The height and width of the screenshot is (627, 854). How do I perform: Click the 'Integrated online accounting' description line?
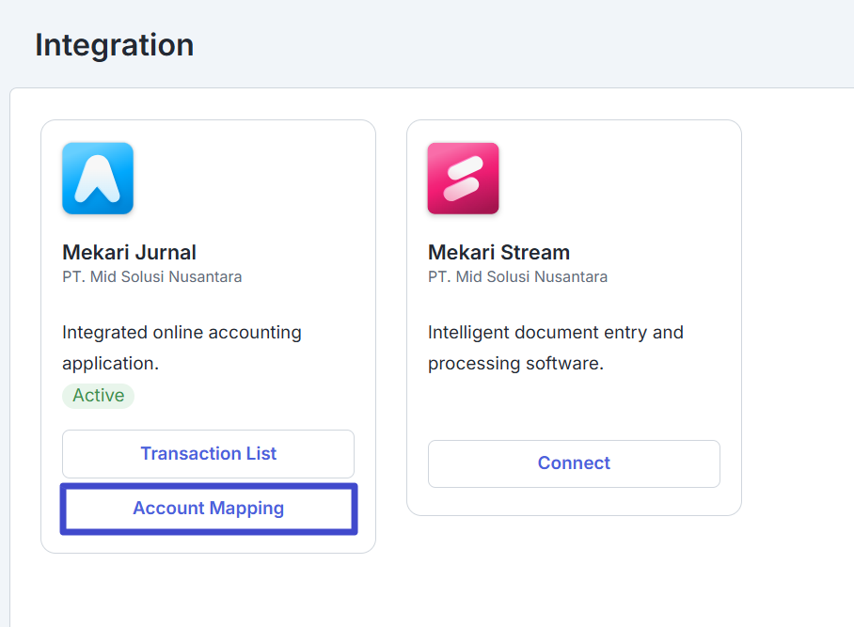(182, 333)
